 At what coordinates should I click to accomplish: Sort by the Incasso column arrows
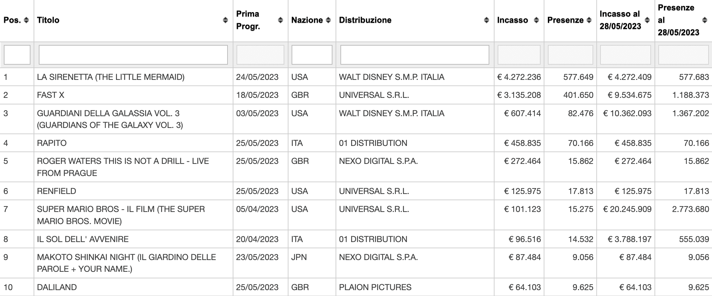(536, 20)
